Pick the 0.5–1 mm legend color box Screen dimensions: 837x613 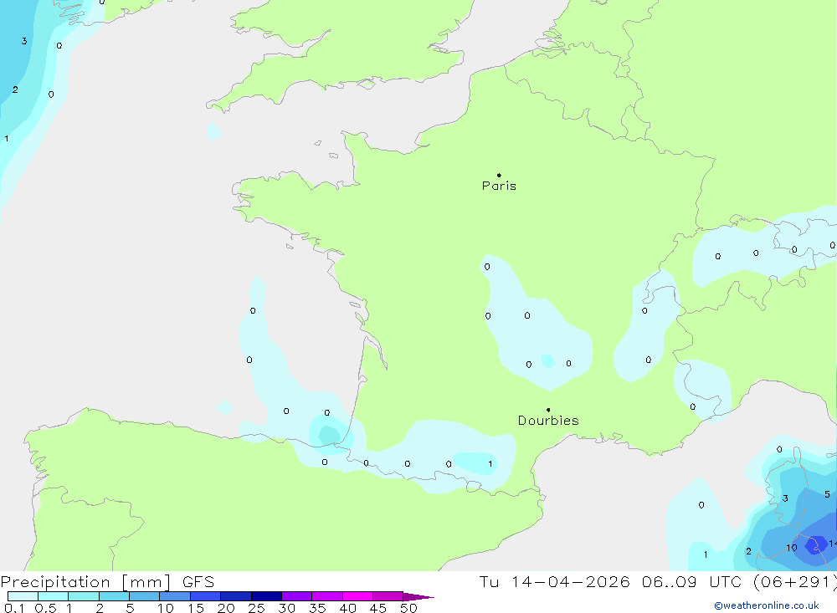point(54,596)
